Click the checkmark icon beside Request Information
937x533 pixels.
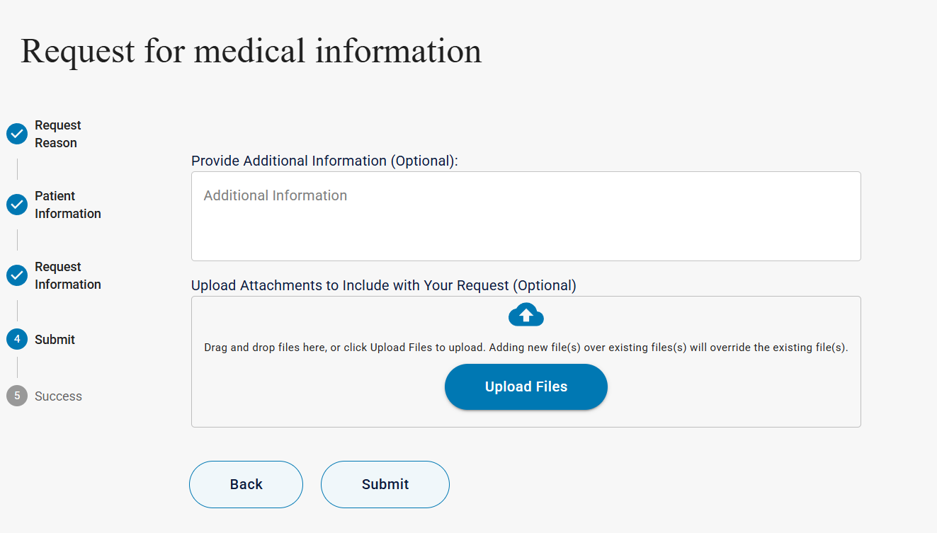point(17,275)
